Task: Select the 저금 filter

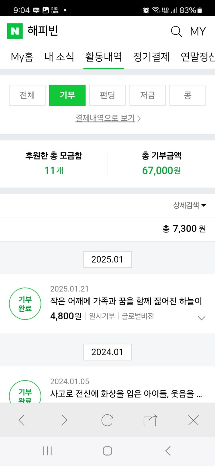Action: [x=148, y=95]
